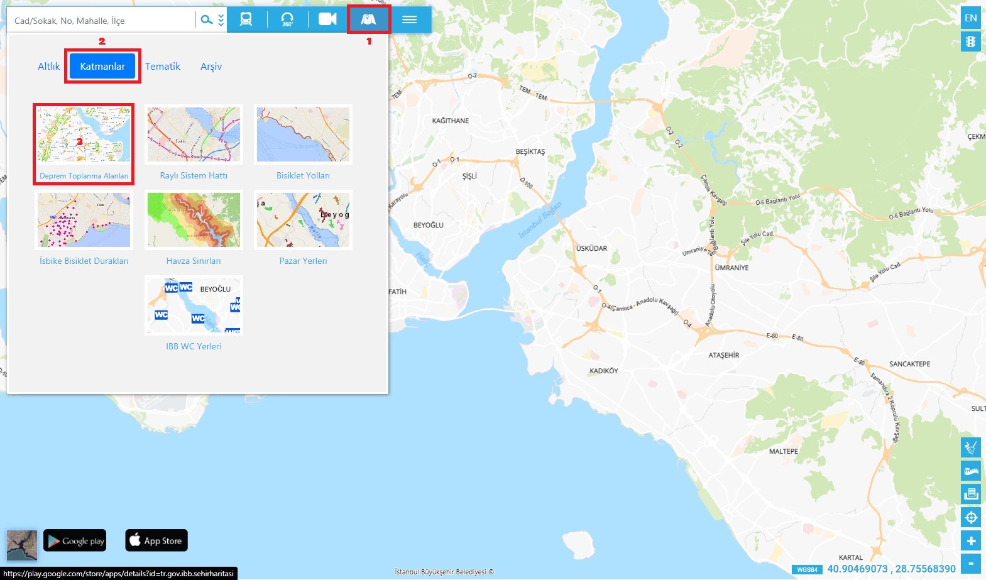986x580 pixels.
Task: Click the map layers icon
Action: (x=368, y=19)
